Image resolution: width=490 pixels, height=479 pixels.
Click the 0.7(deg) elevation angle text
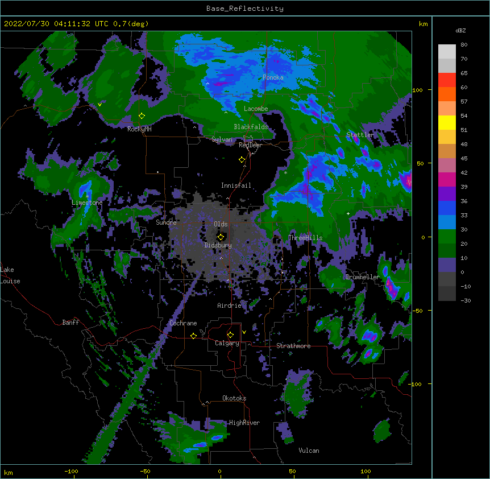(x=131, y=24)
